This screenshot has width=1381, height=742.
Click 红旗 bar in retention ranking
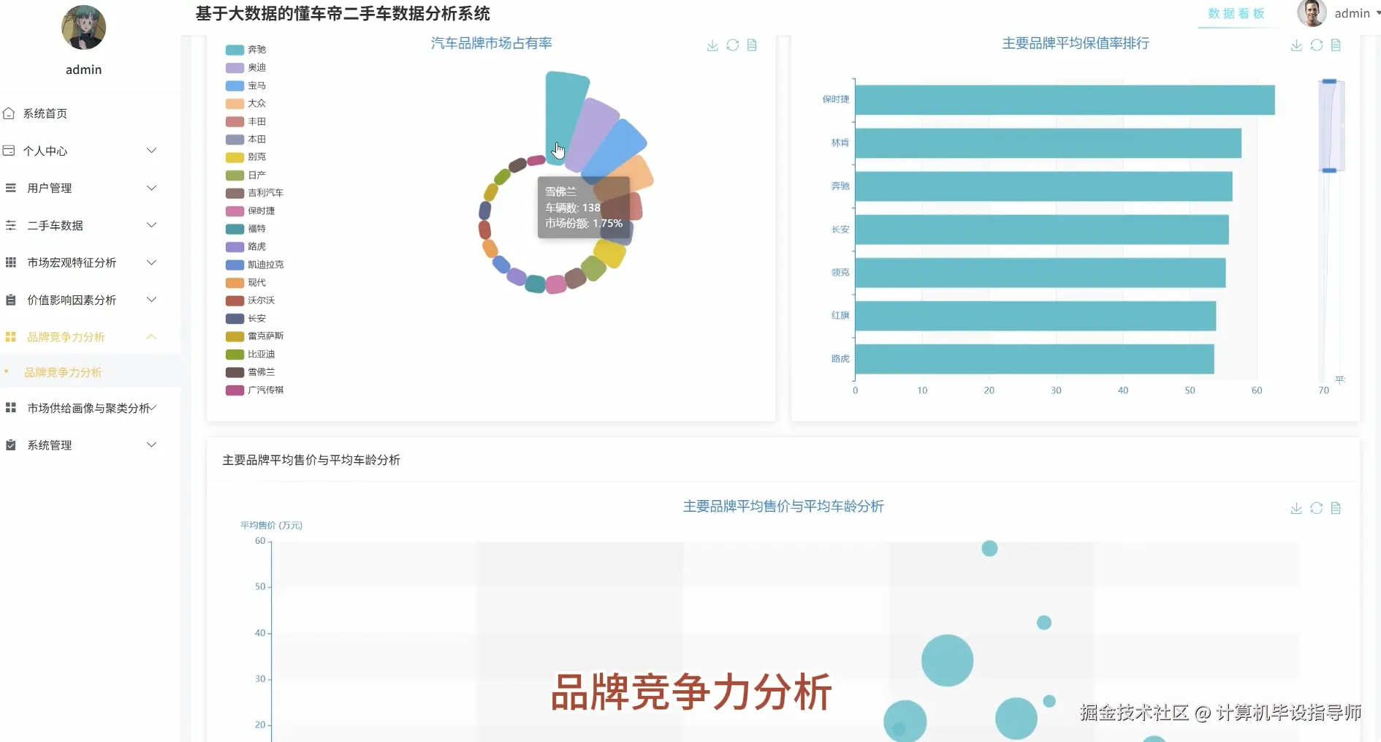click(1035, 316)
